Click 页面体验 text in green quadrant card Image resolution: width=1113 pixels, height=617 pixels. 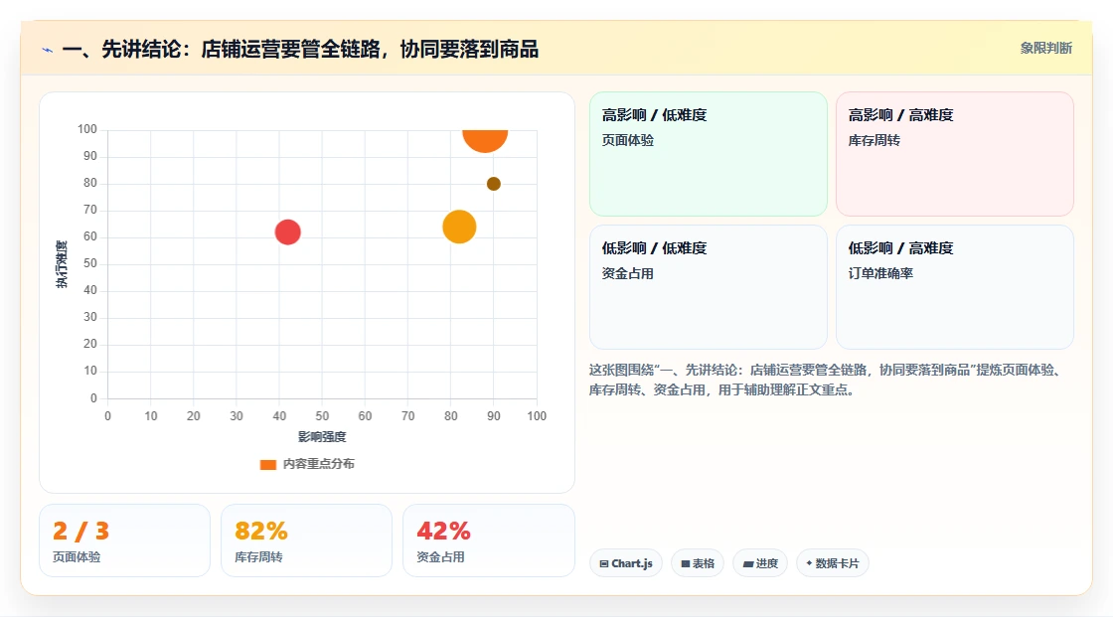click(628, 140)
